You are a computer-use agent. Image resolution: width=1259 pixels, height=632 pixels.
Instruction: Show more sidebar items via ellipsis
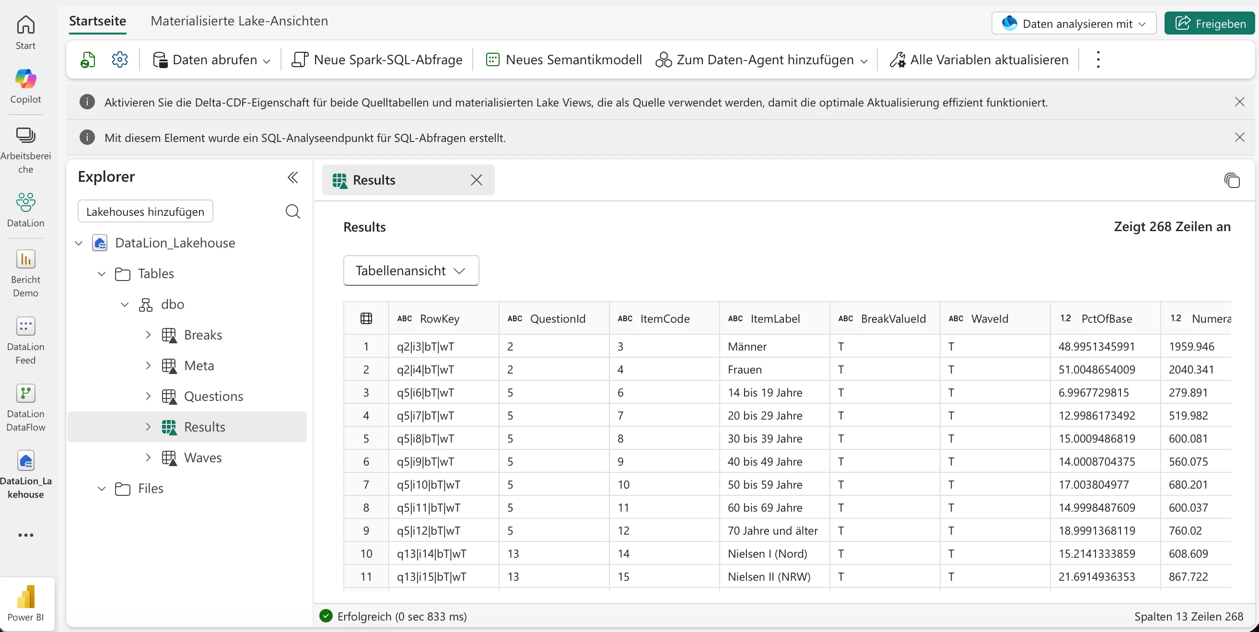25,535
